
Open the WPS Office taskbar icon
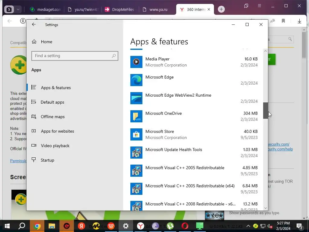pos(111,226)
